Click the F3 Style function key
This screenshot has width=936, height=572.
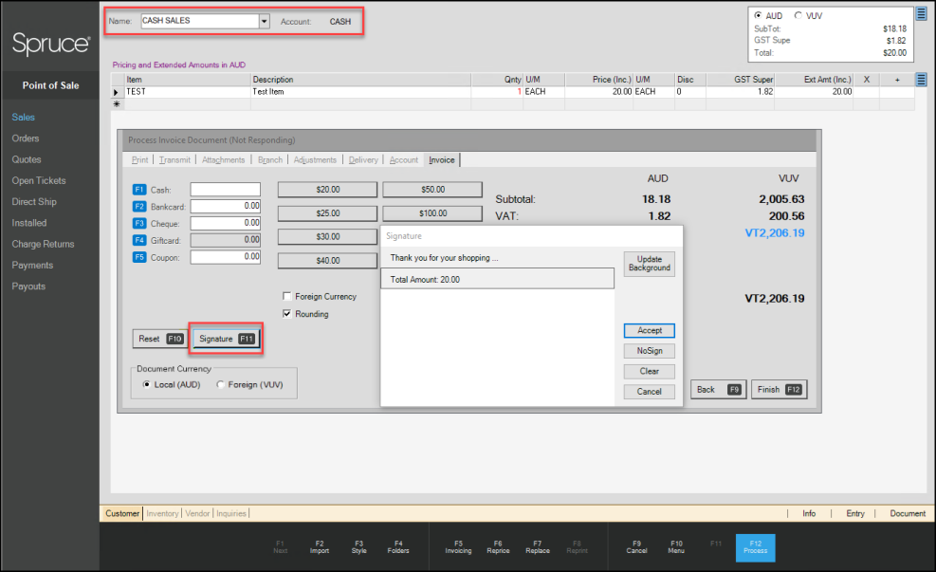coord(358,547)
